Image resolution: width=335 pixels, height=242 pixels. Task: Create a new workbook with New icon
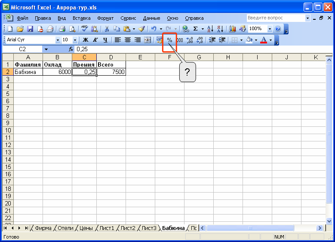point(10,29)
